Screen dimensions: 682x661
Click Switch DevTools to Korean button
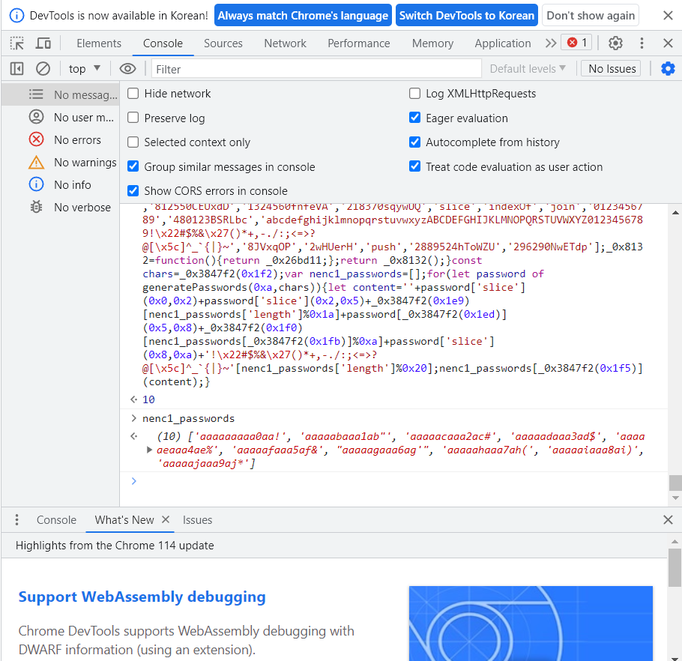[467, 16]
